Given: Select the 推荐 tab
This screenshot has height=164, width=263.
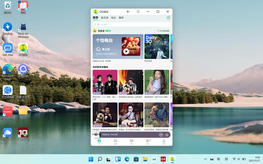Looking at the screenshot, I should [95, 18].
